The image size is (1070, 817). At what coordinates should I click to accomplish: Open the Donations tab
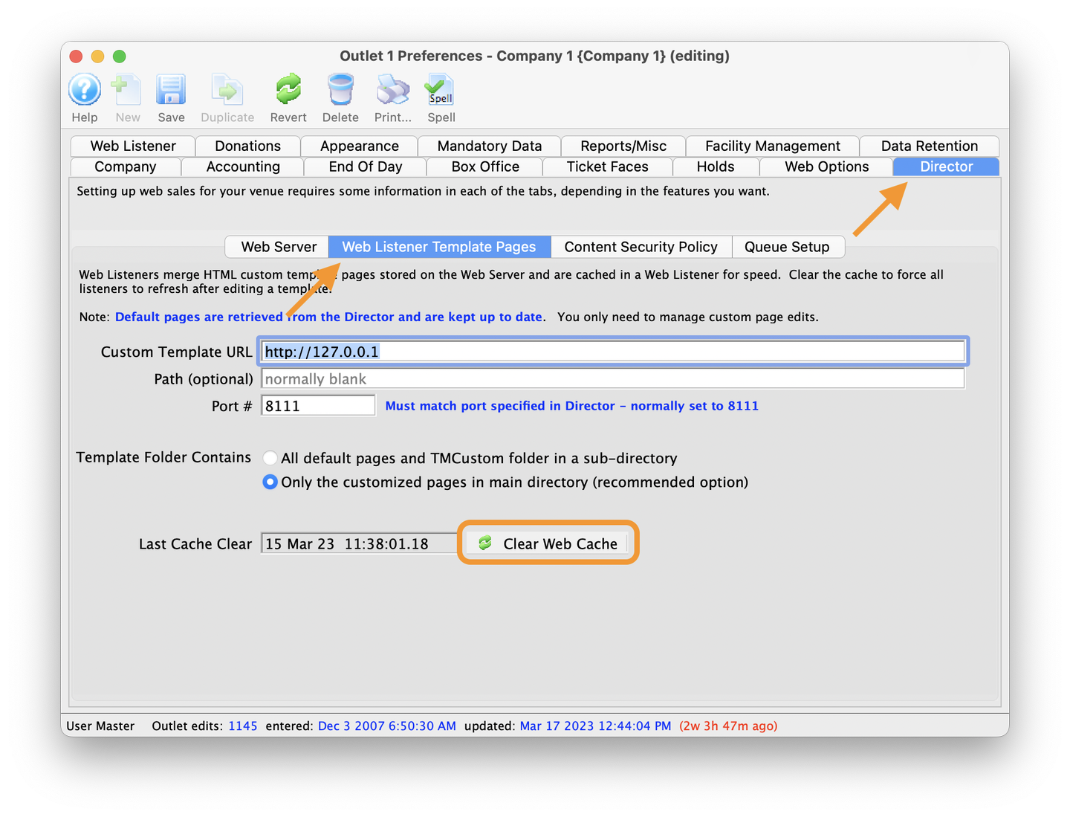[247, 146]
